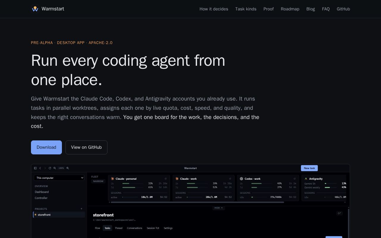
Task: Go back with the left arrow in the app toolbar
Action: [x=40, y=168]
